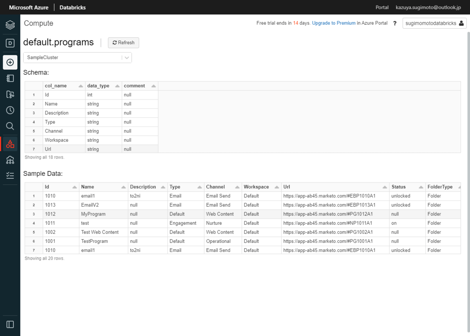Follow the Upgrade to Premium link
This screenshot has width=470, height=336.
pos(334,23)
